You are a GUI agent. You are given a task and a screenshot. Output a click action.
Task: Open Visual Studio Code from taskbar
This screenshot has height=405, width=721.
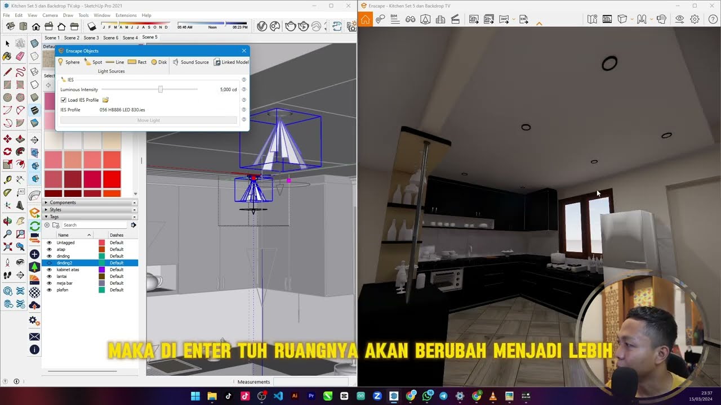(x=278, y=396)
